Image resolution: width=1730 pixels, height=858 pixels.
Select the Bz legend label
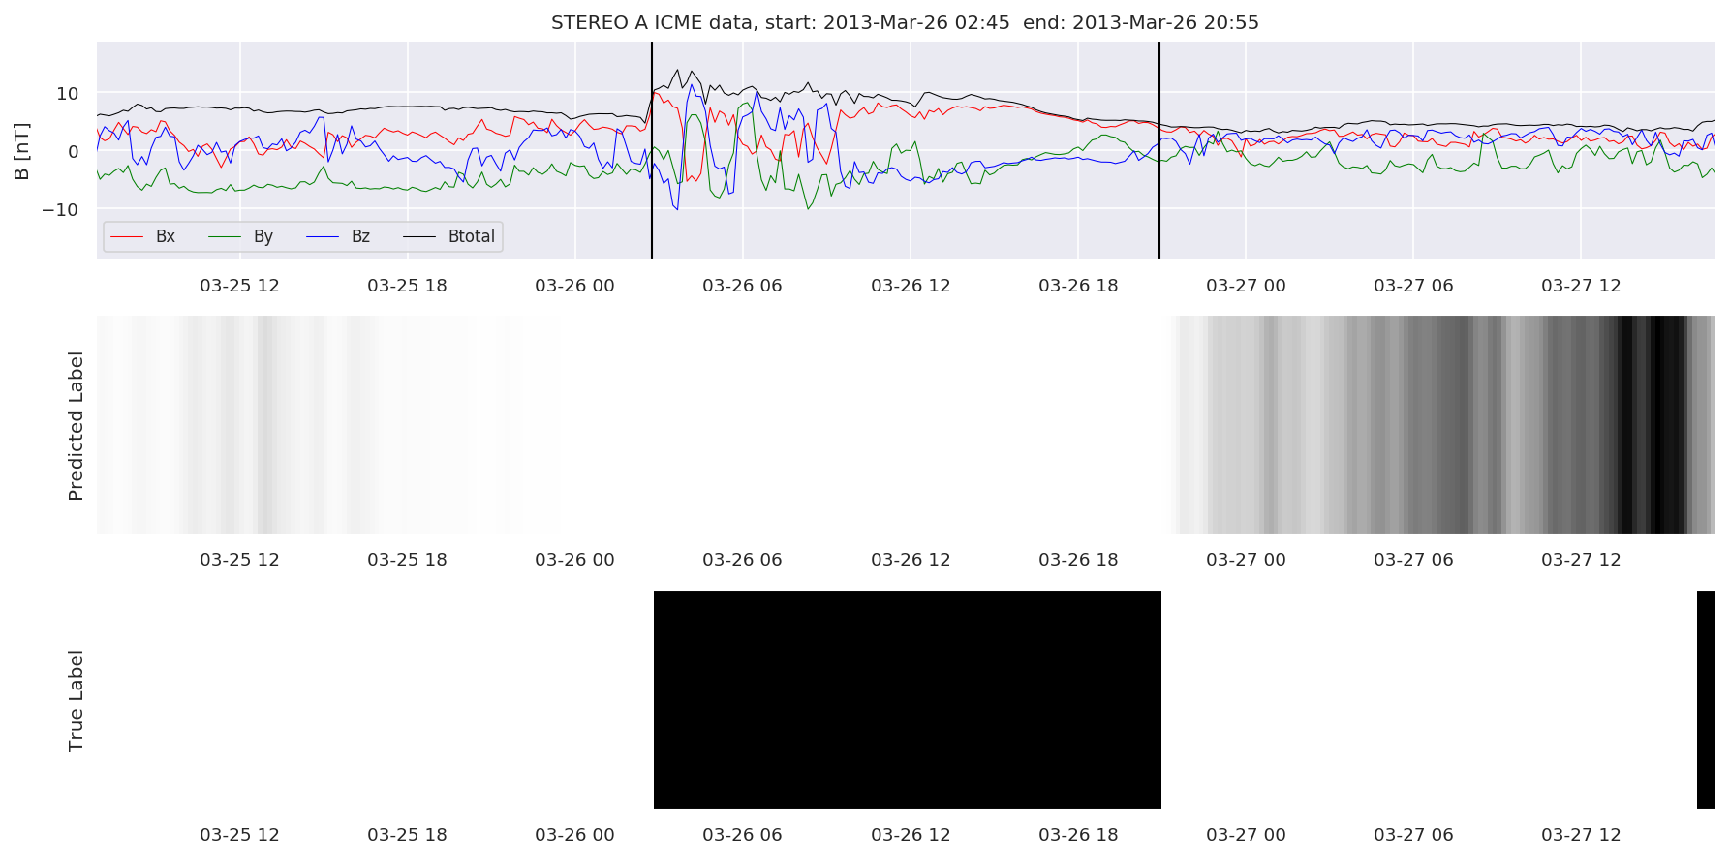pyautogui.click(x=360, y=237)
